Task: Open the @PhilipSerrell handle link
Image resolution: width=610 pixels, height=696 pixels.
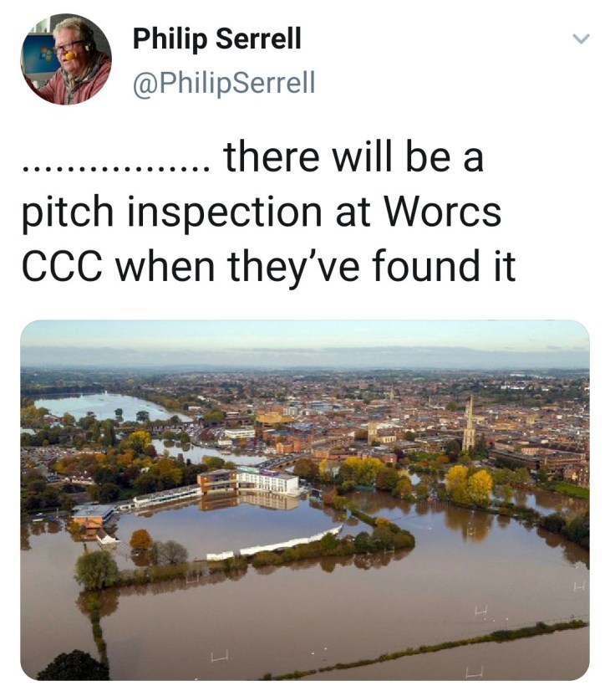Action: pyautogui.click(x=224, y=83)
